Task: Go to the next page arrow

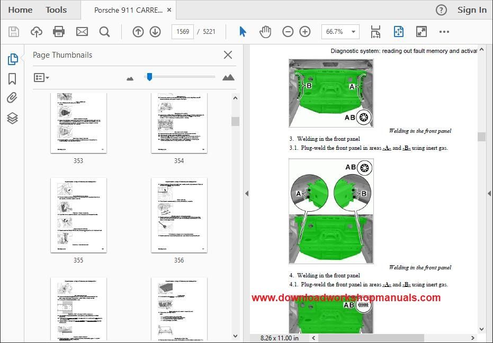Action: 155,32
